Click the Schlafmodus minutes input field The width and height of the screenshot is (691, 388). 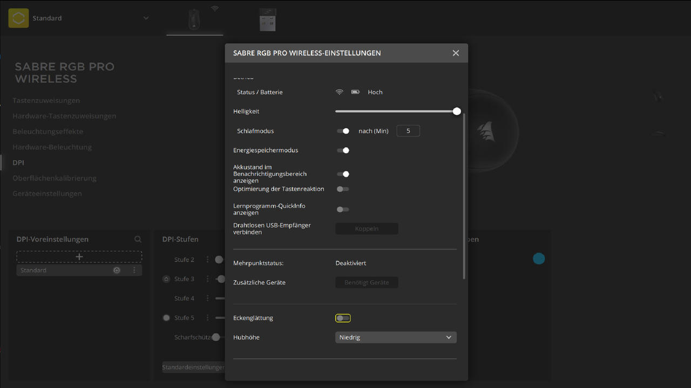coord(408,131)
